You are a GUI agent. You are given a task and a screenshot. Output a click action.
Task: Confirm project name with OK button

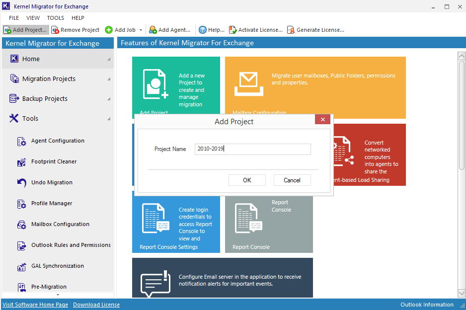pyautogui.click(x=247, y=180)
